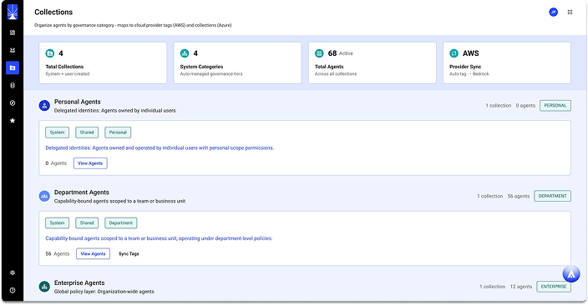
Task: Click 'System + user-created' subtitle
Action: pos(68,73)
